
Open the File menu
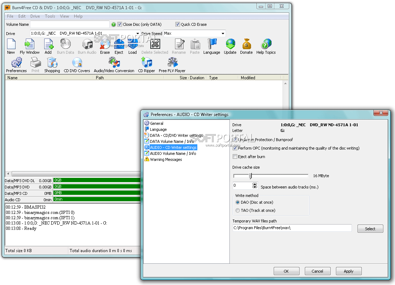pyautogui.click(x=10, y=16)
